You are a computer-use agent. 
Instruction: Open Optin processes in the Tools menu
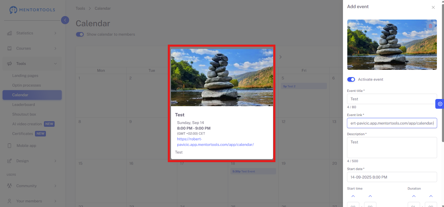pyautogui.click(x=27, y=85)
